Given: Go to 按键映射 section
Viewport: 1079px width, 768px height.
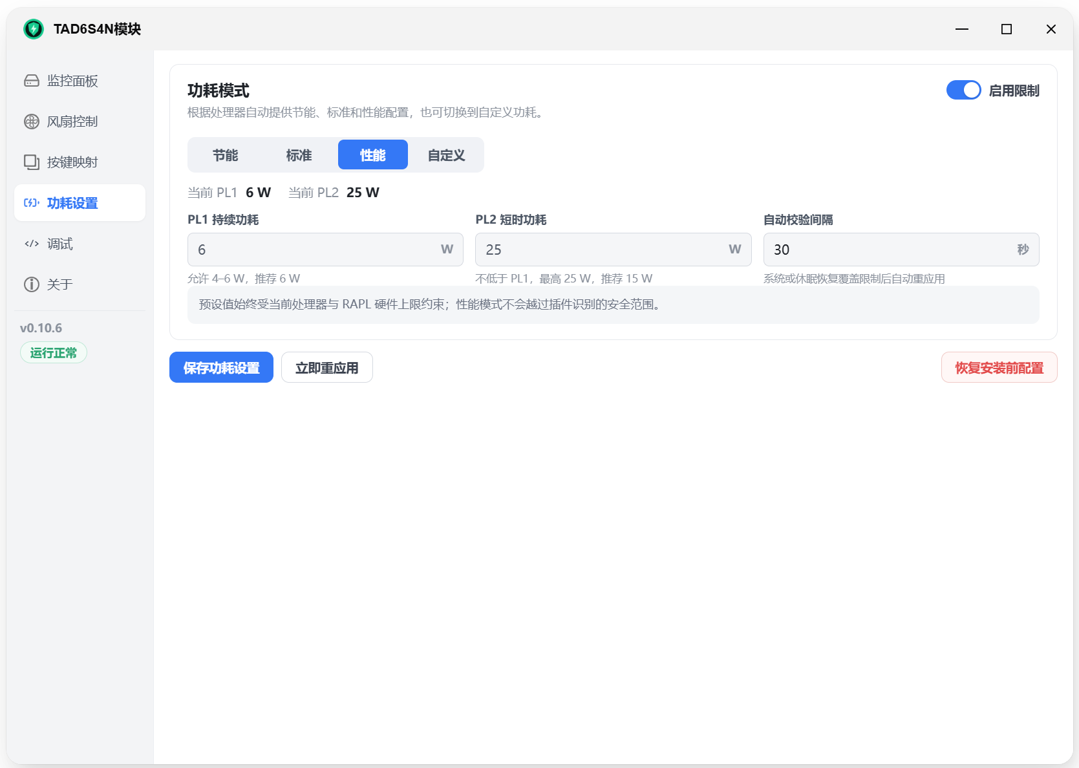Looking at the screenshot, I should coord(80,162).
